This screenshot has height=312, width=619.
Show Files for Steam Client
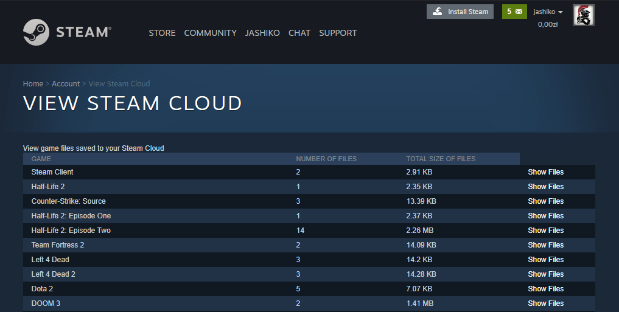coord(545,172)
